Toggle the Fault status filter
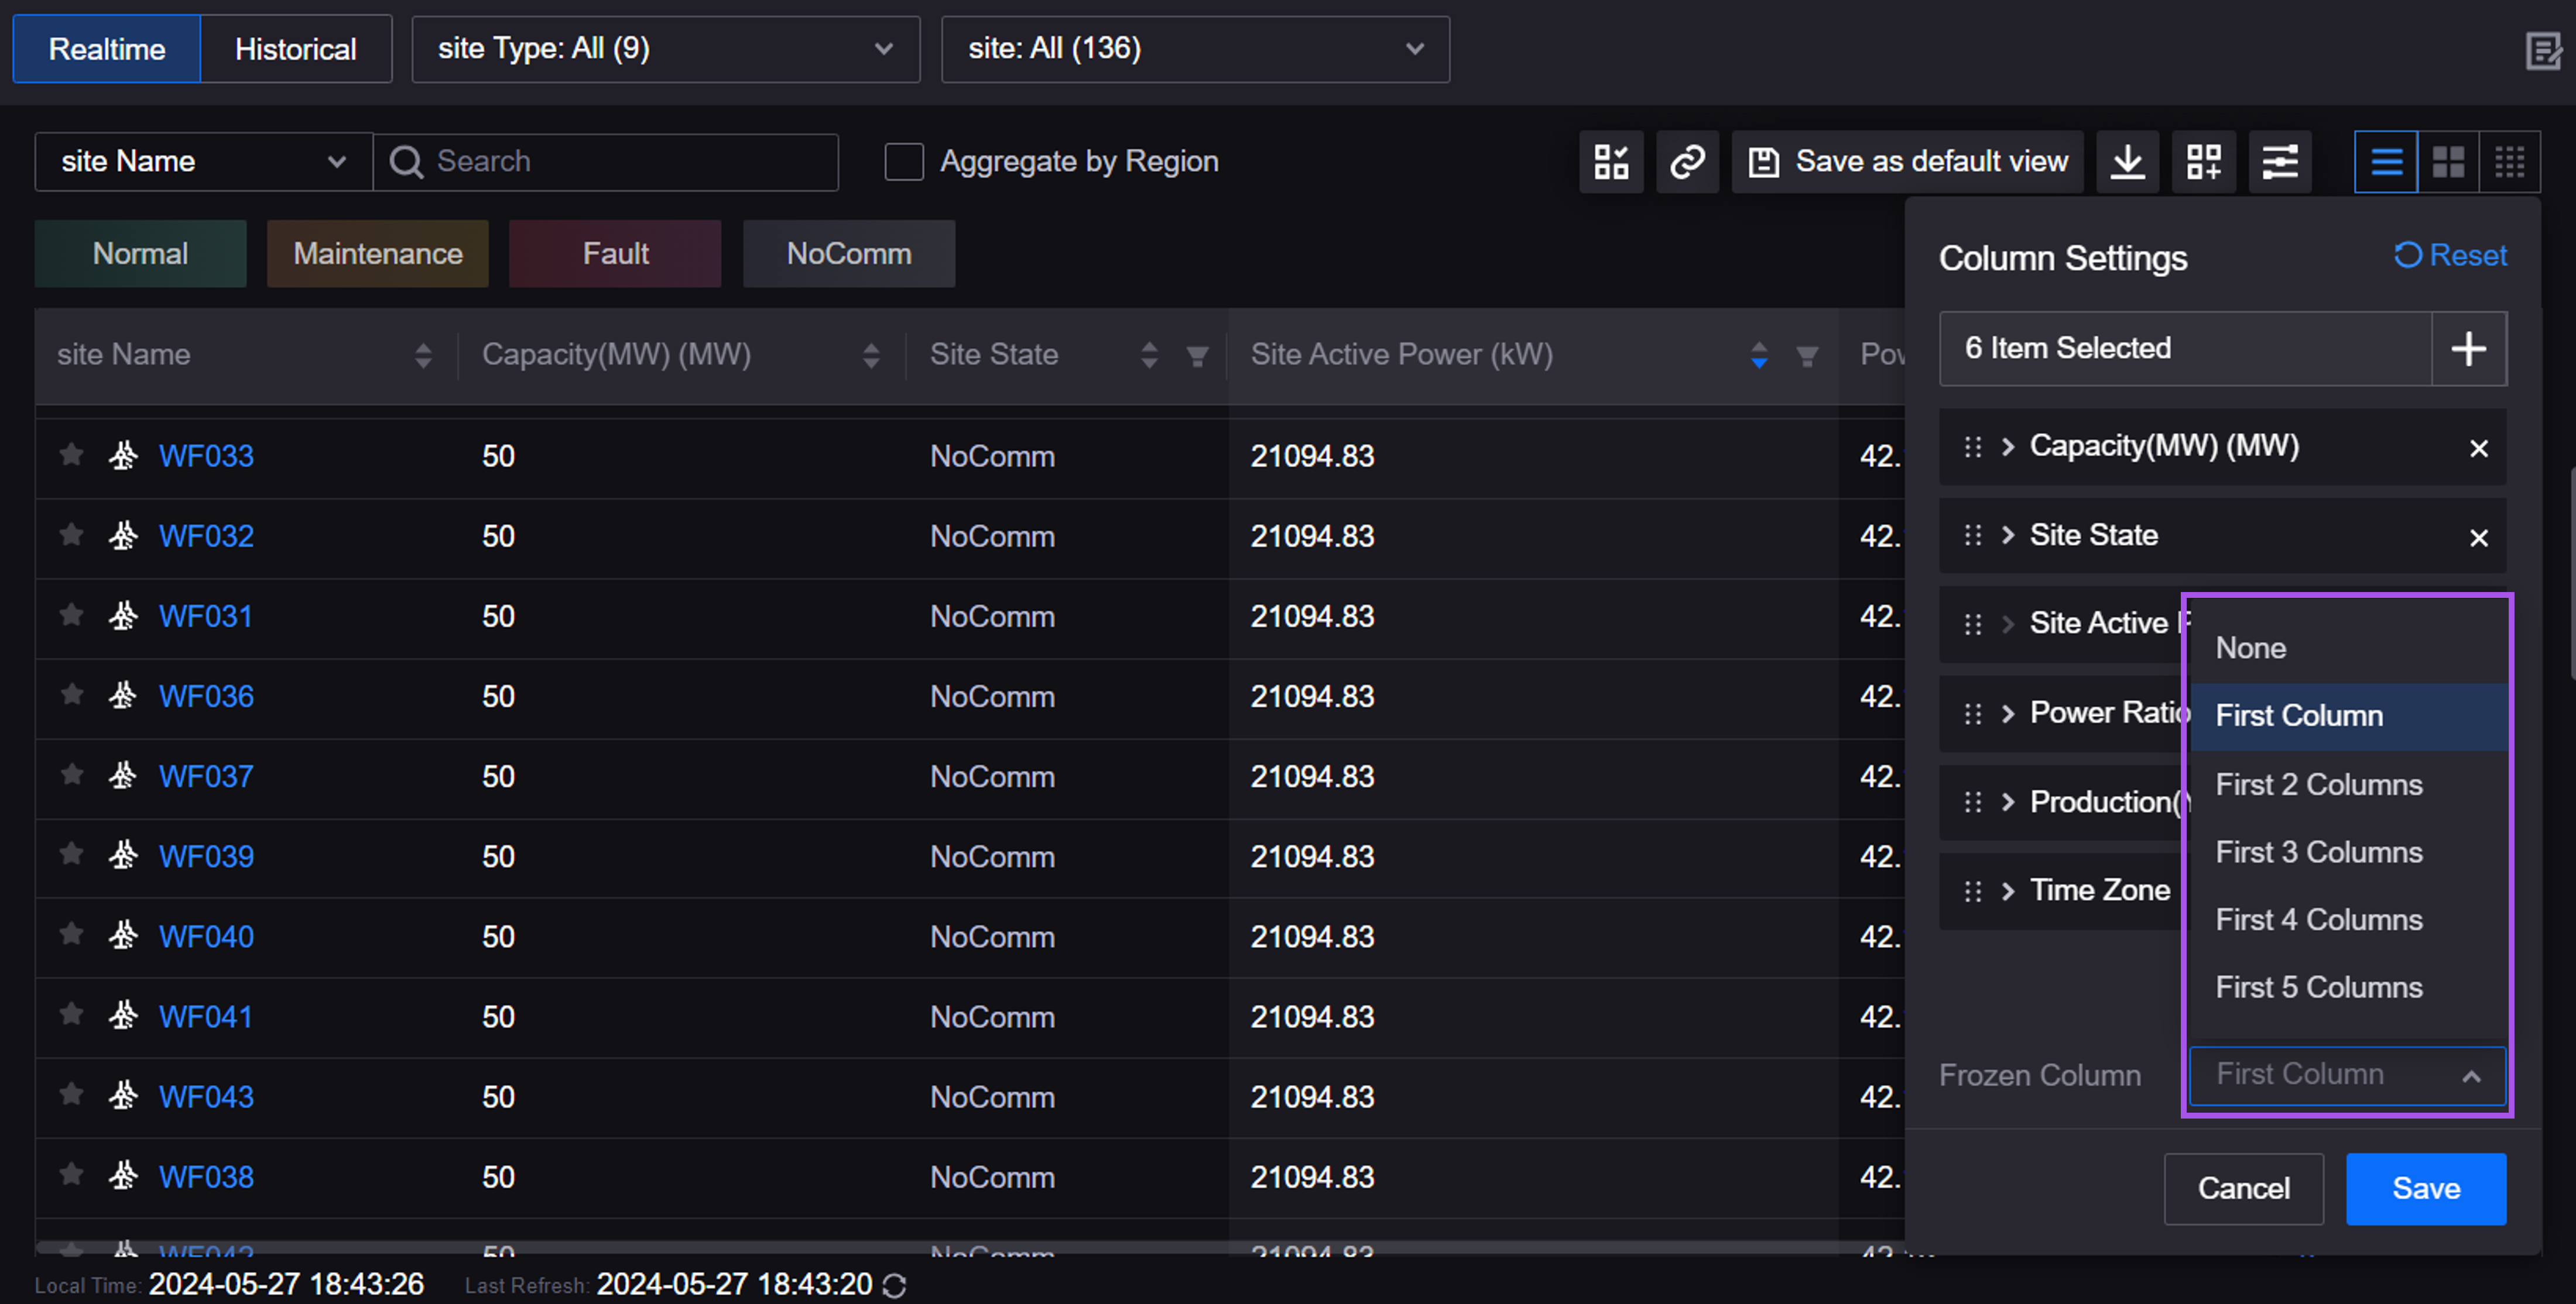This screenshot has height=1304, width=2576. pos(615,254)
